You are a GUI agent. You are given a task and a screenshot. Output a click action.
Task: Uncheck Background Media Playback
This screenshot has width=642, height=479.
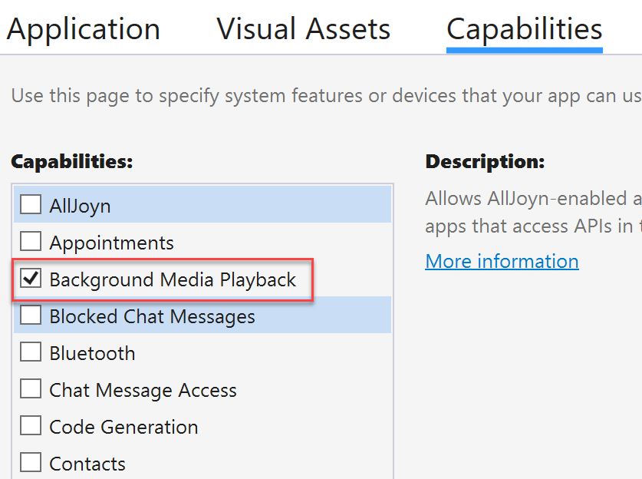point(31,278)
